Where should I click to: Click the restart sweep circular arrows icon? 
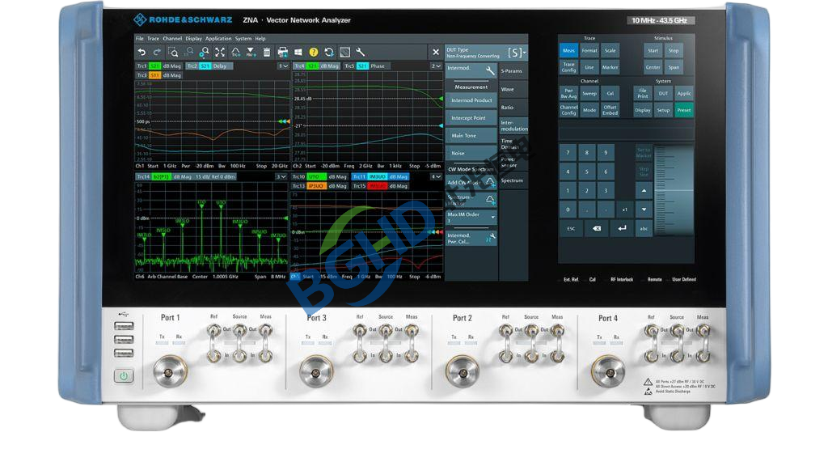tap(329, 53)
